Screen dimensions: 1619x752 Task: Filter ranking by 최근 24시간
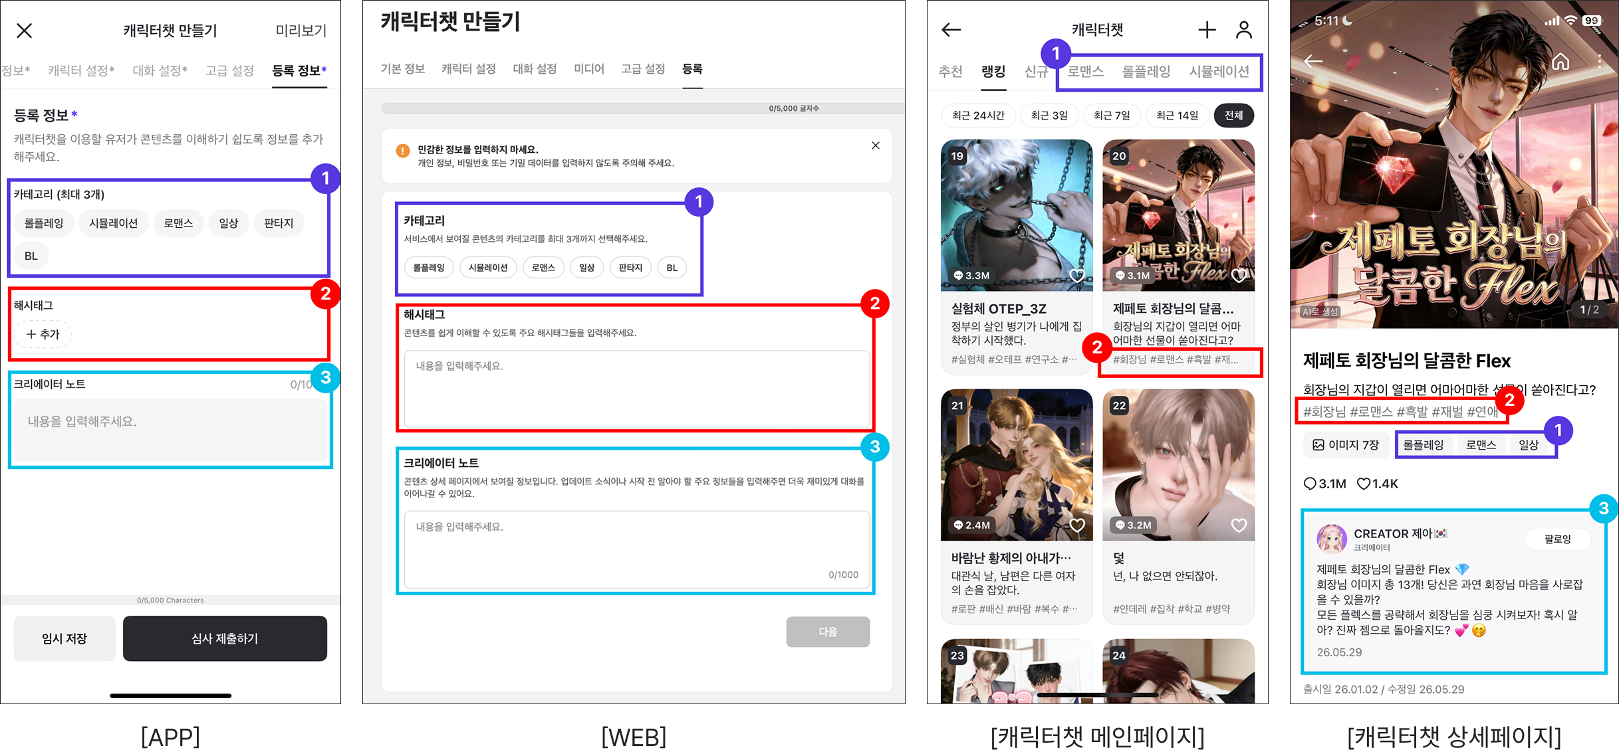click(x=978, y=116)
